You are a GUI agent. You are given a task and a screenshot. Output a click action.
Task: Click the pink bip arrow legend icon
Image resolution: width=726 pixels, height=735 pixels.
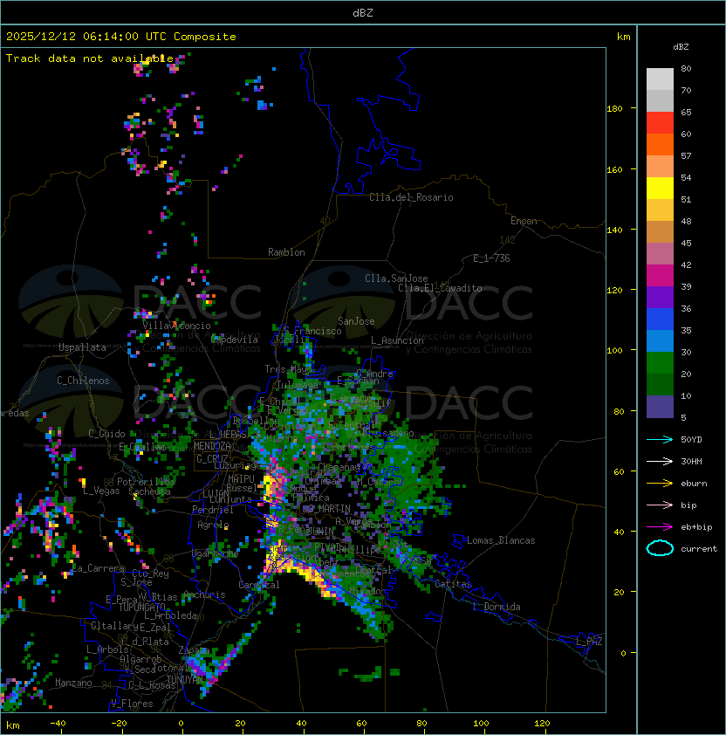660,505
